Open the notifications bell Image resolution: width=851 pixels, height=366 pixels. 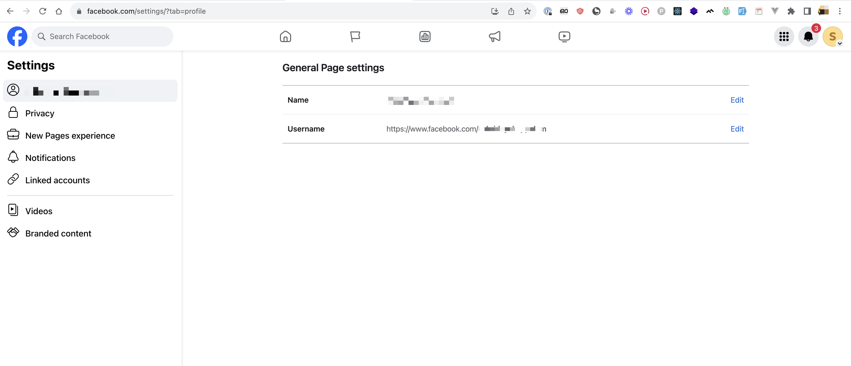coord(808,36)
